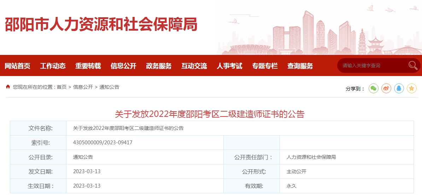Click the 分享到 label
The image size is (422, 195).
click(355, 89)
